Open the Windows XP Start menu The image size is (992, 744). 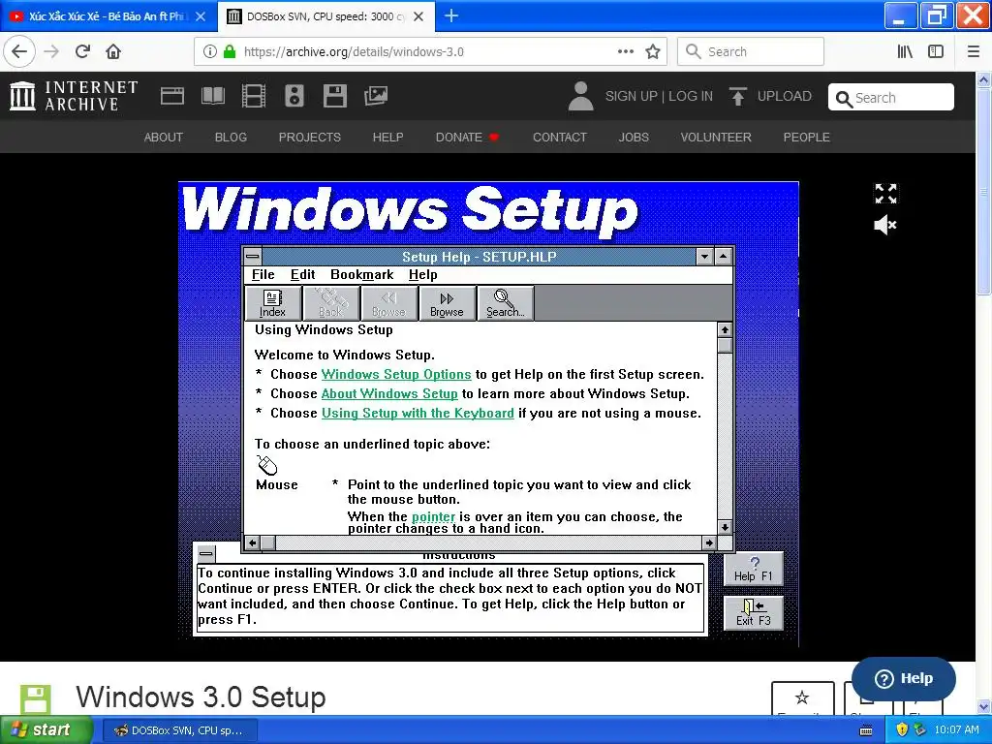pyautogui.click(x=46, y=730)
